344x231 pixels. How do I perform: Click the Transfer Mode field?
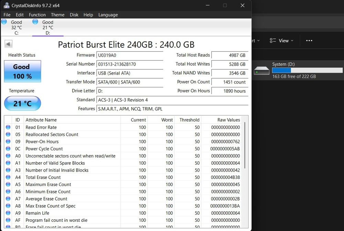click(x=130, y=82)
